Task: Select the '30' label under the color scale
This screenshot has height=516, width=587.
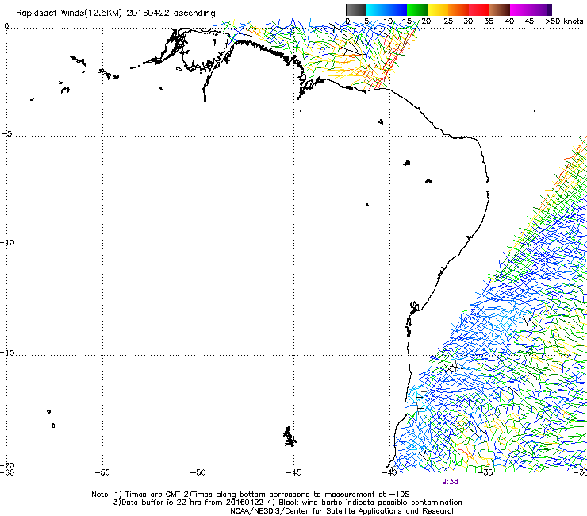Action: tap(468, 21)
